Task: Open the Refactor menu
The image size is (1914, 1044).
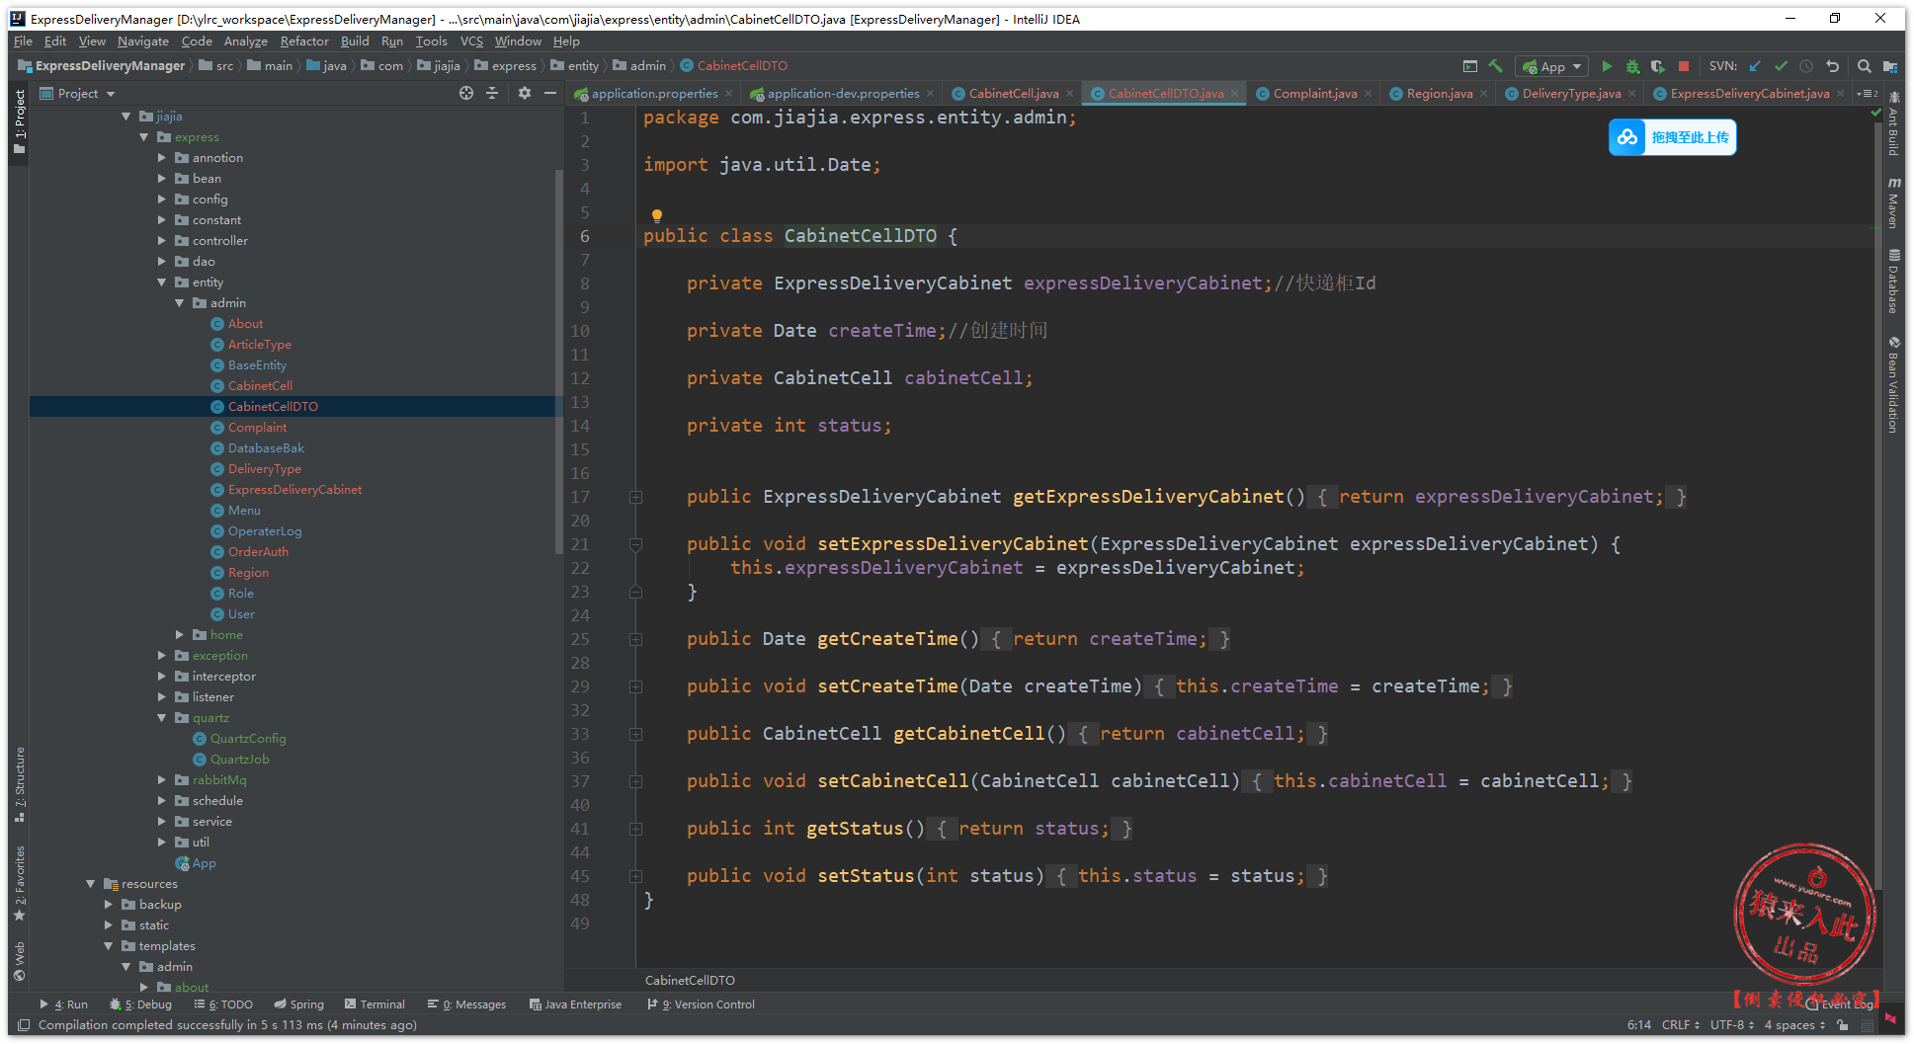Action: [303, 41]
